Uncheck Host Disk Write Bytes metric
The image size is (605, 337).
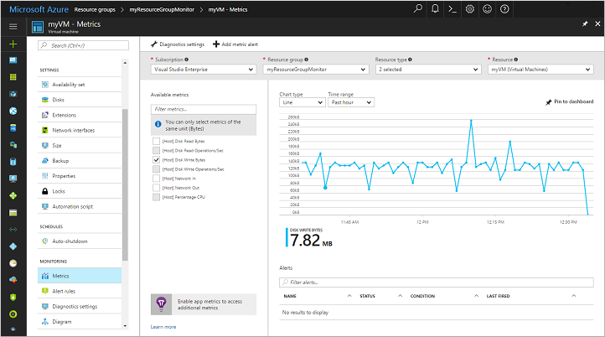156,160
